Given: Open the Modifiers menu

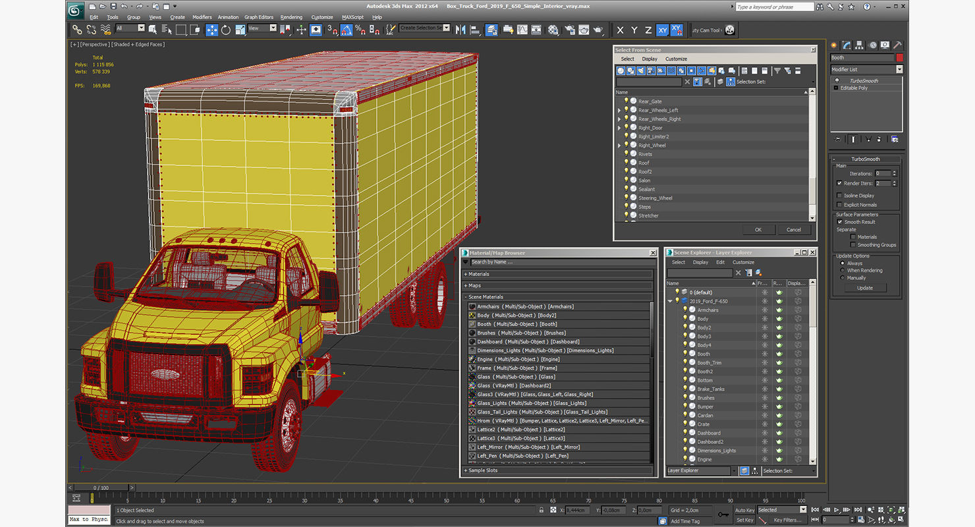Looking at the screenshot, I should tap(202, 17).
